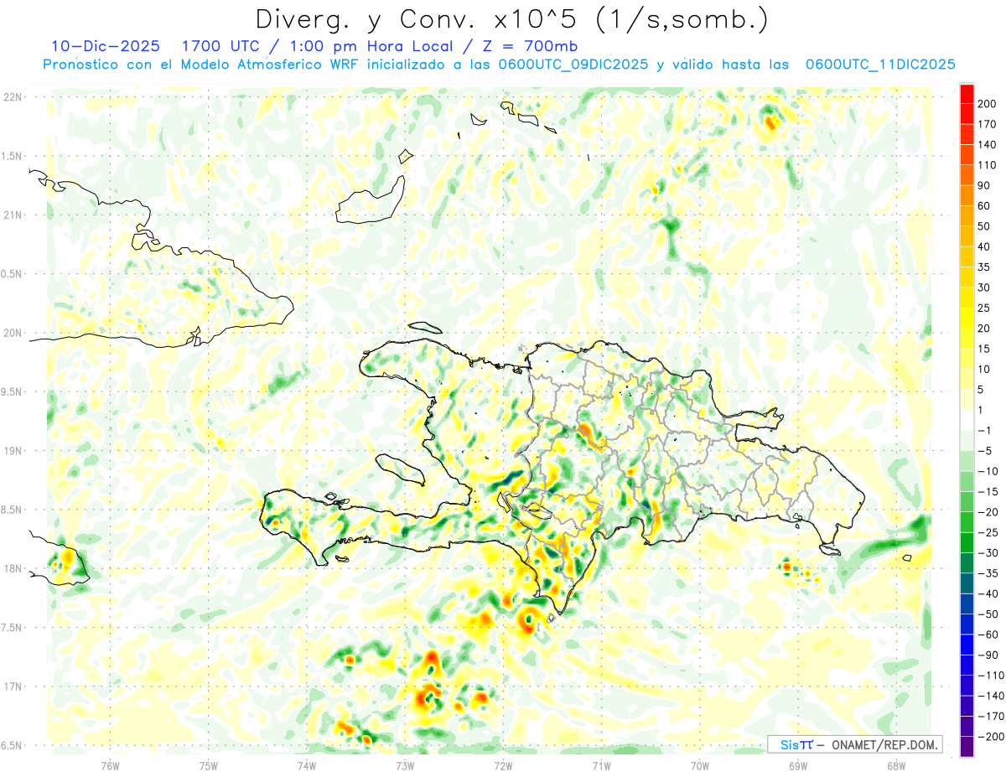Pick the purple swatch below the -200 label

tap(967, 747)
